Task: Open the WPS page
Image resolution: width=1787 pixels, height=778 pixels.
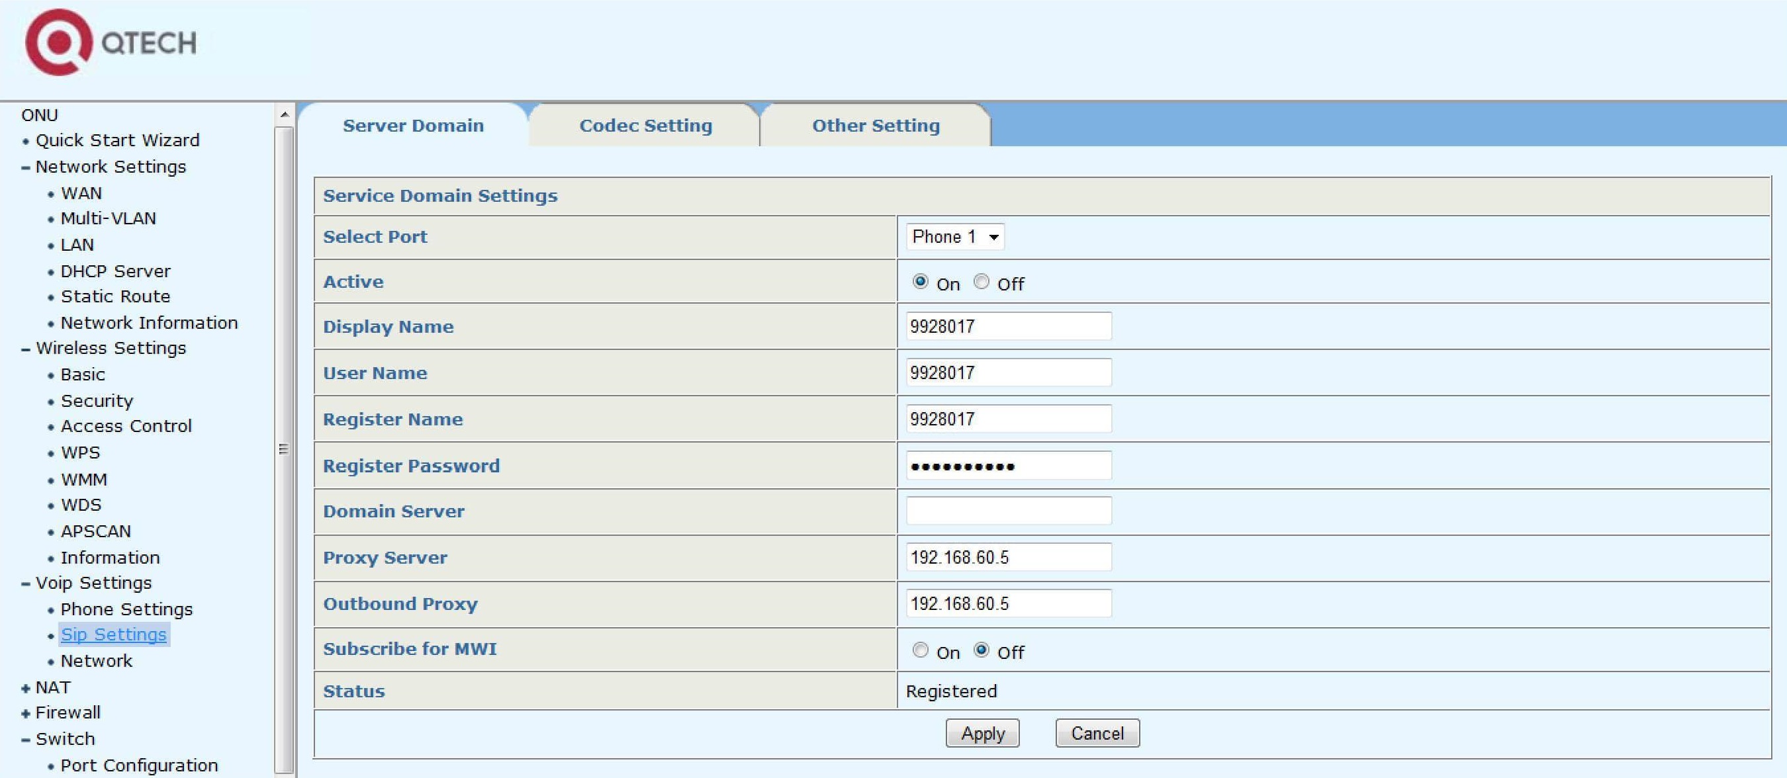Action: 81,453
